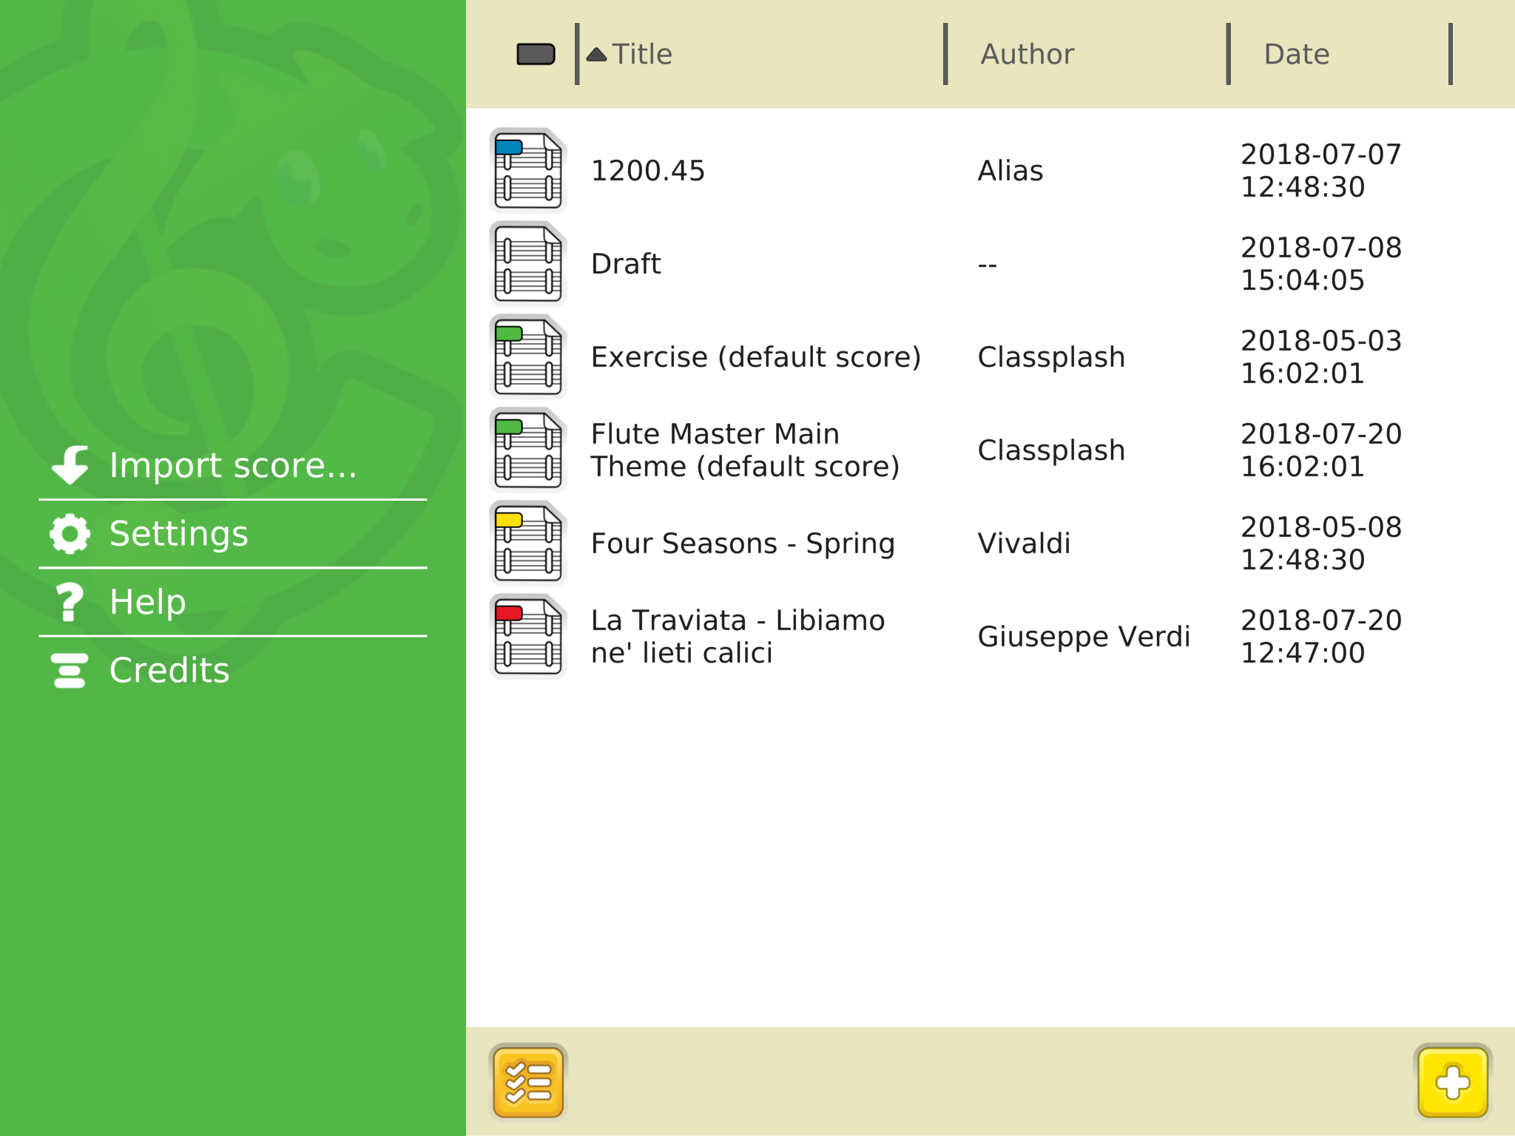The height and width of the screenshot is (1136, 1515).
Task: Click the untagged Draft score icon
Action: (x=527, y=264)
